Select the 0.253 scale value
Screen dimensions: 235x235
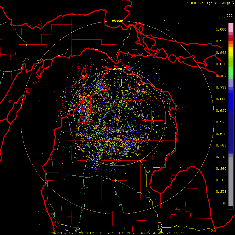click(221, 192)
